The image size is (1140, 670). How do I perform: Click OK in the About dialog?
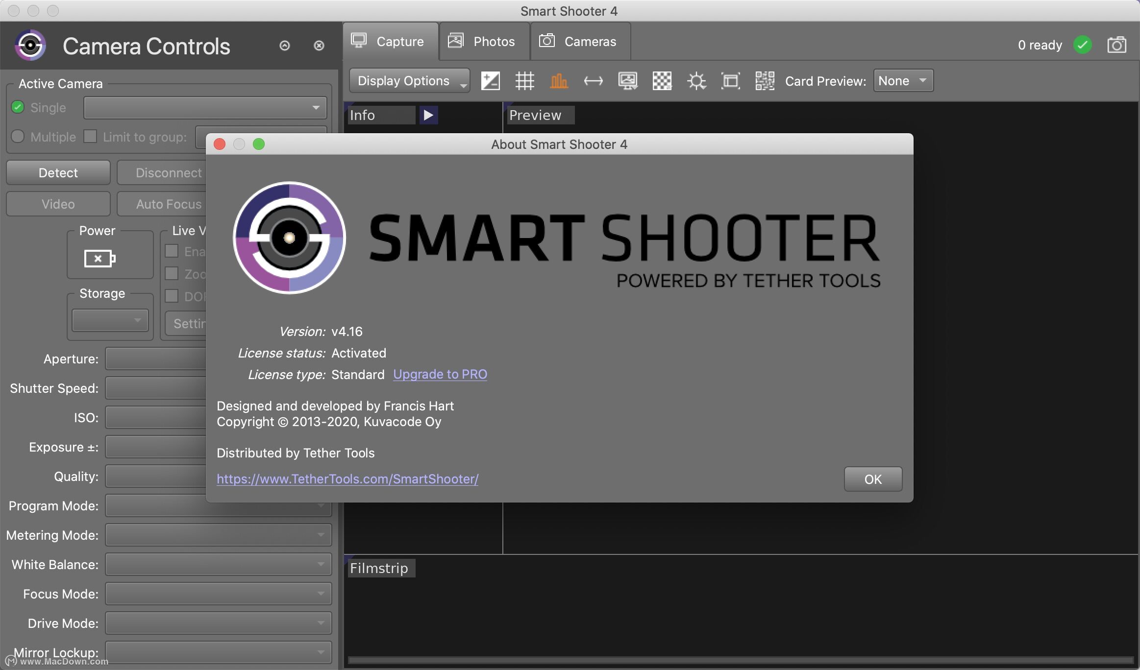(x=873, y=479)
